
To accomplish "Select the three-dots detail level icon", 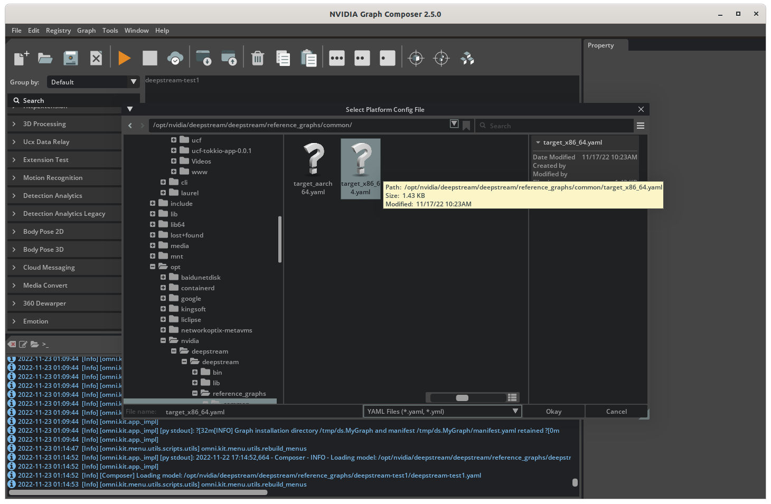I will click(x=337, y=58).
